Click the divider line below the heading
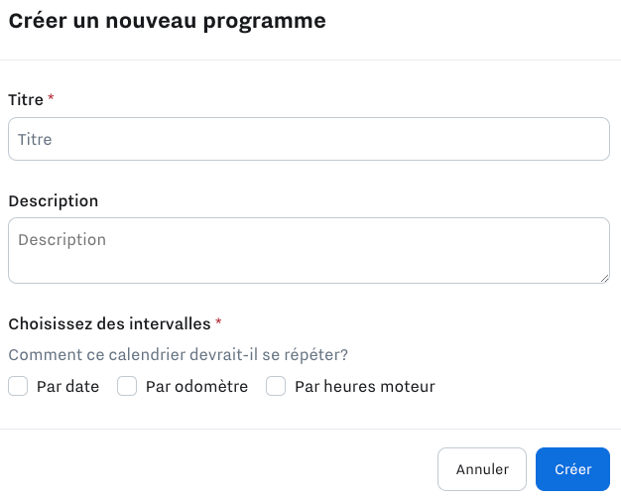Screen dimensions: 621x500 click(x=310, y=60)
